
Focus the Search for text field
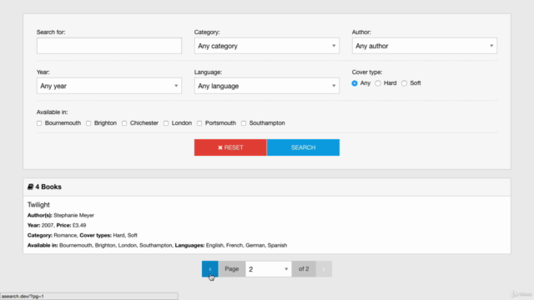tap(109, 46)
